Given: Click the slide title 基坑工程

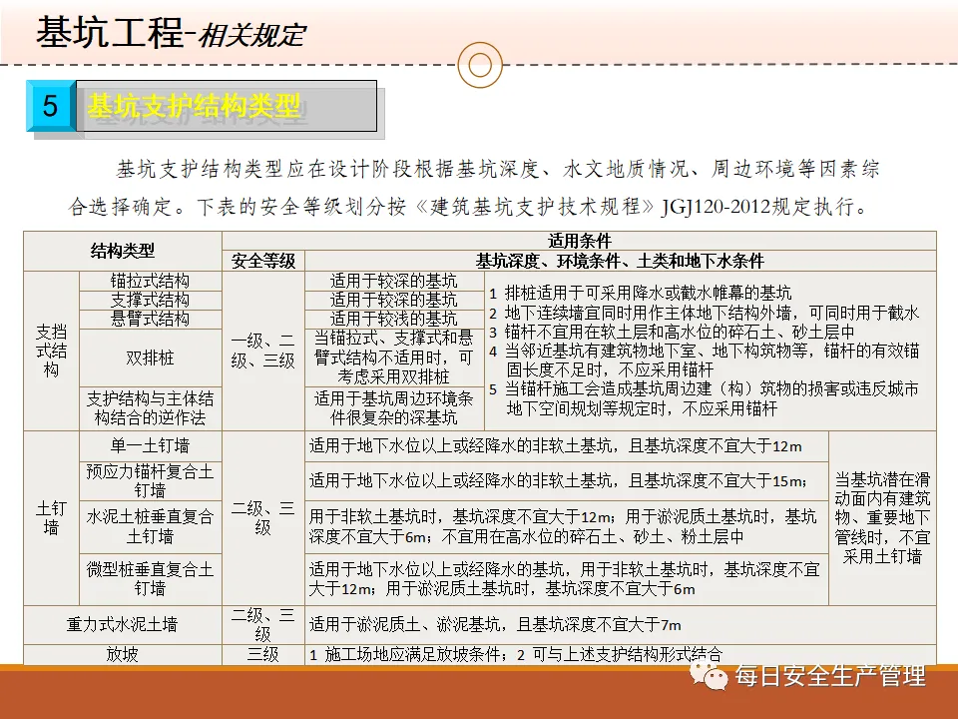Looking at the screenshot, I should tap(110, 33).
